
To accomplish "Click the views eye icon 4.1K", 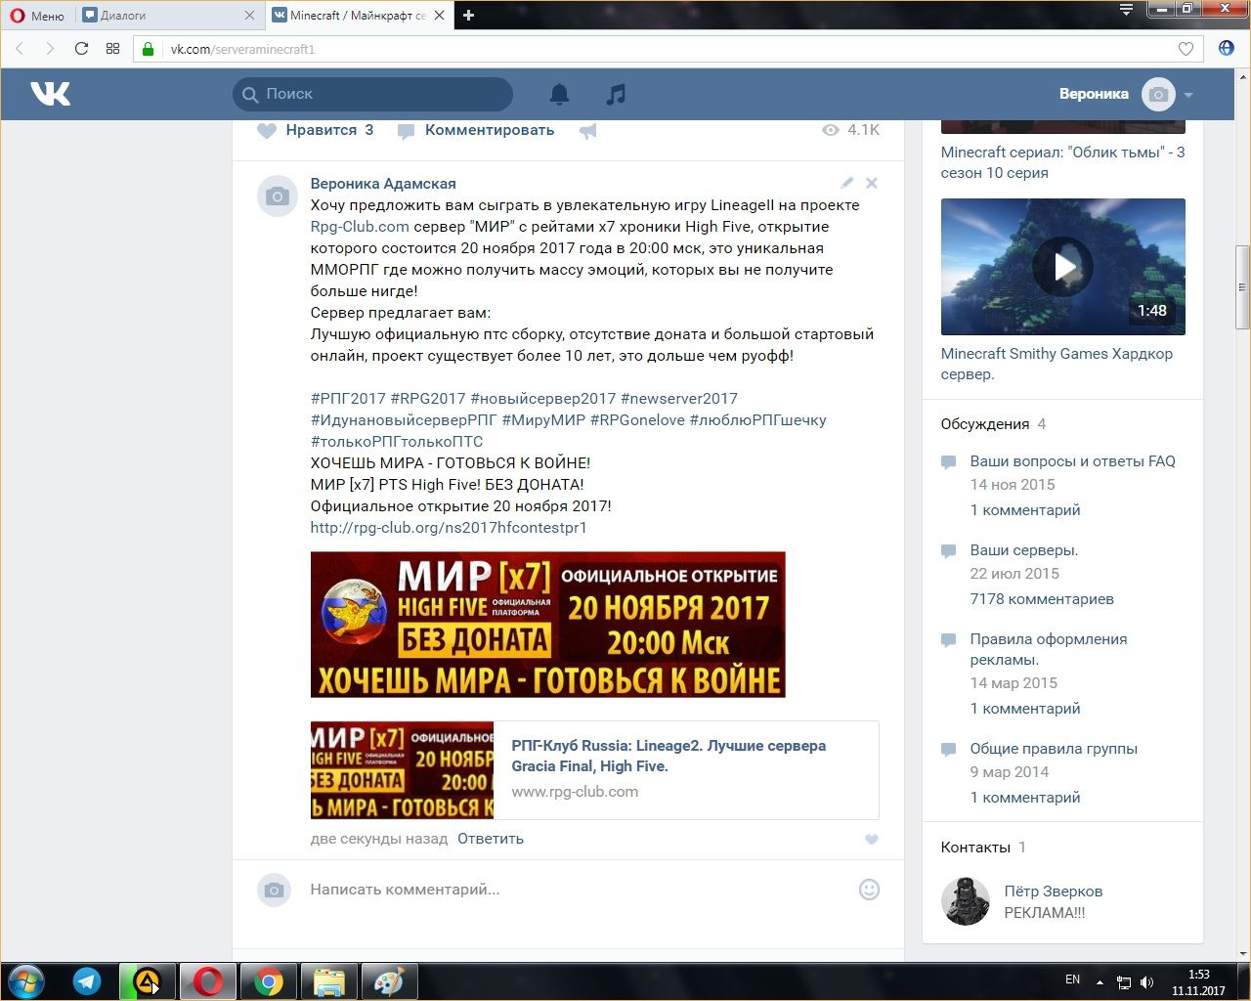I will click(x=831, y=130).
